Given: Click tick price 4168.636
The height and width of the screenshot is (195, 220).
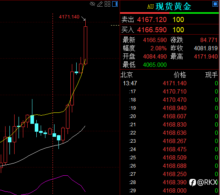Looking at the screenshot, I should click(175, 133).
